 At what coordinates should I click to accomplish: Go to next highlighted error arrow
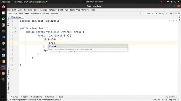coord(176,21)
